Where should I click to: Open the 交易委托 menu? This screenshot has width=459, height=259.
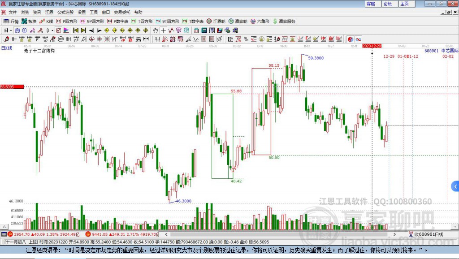[122, 12]
